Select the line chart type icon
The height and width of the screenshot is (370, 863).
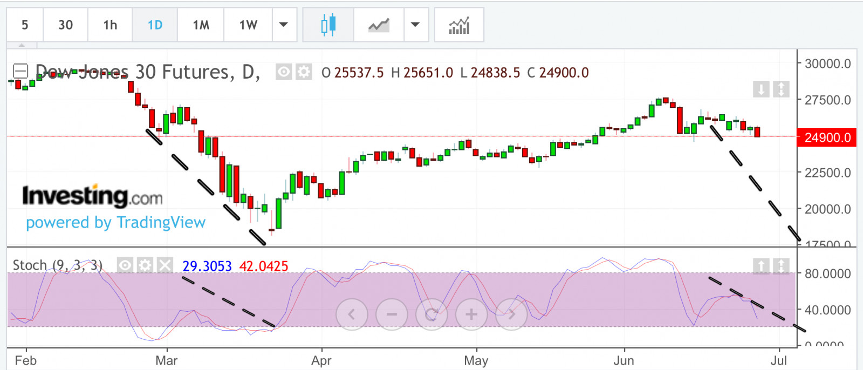379,25
